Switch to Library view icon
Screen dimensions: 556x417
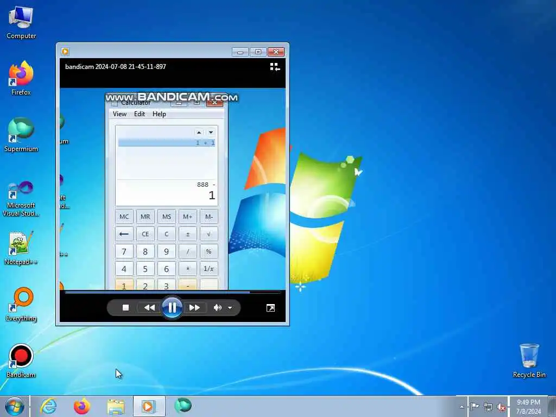[x=275, y=67]
